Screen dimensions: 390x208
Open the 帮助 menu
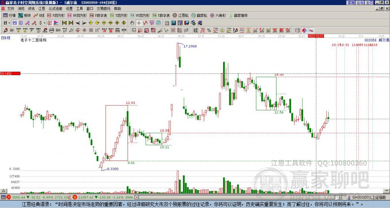[x=117, y=9]
